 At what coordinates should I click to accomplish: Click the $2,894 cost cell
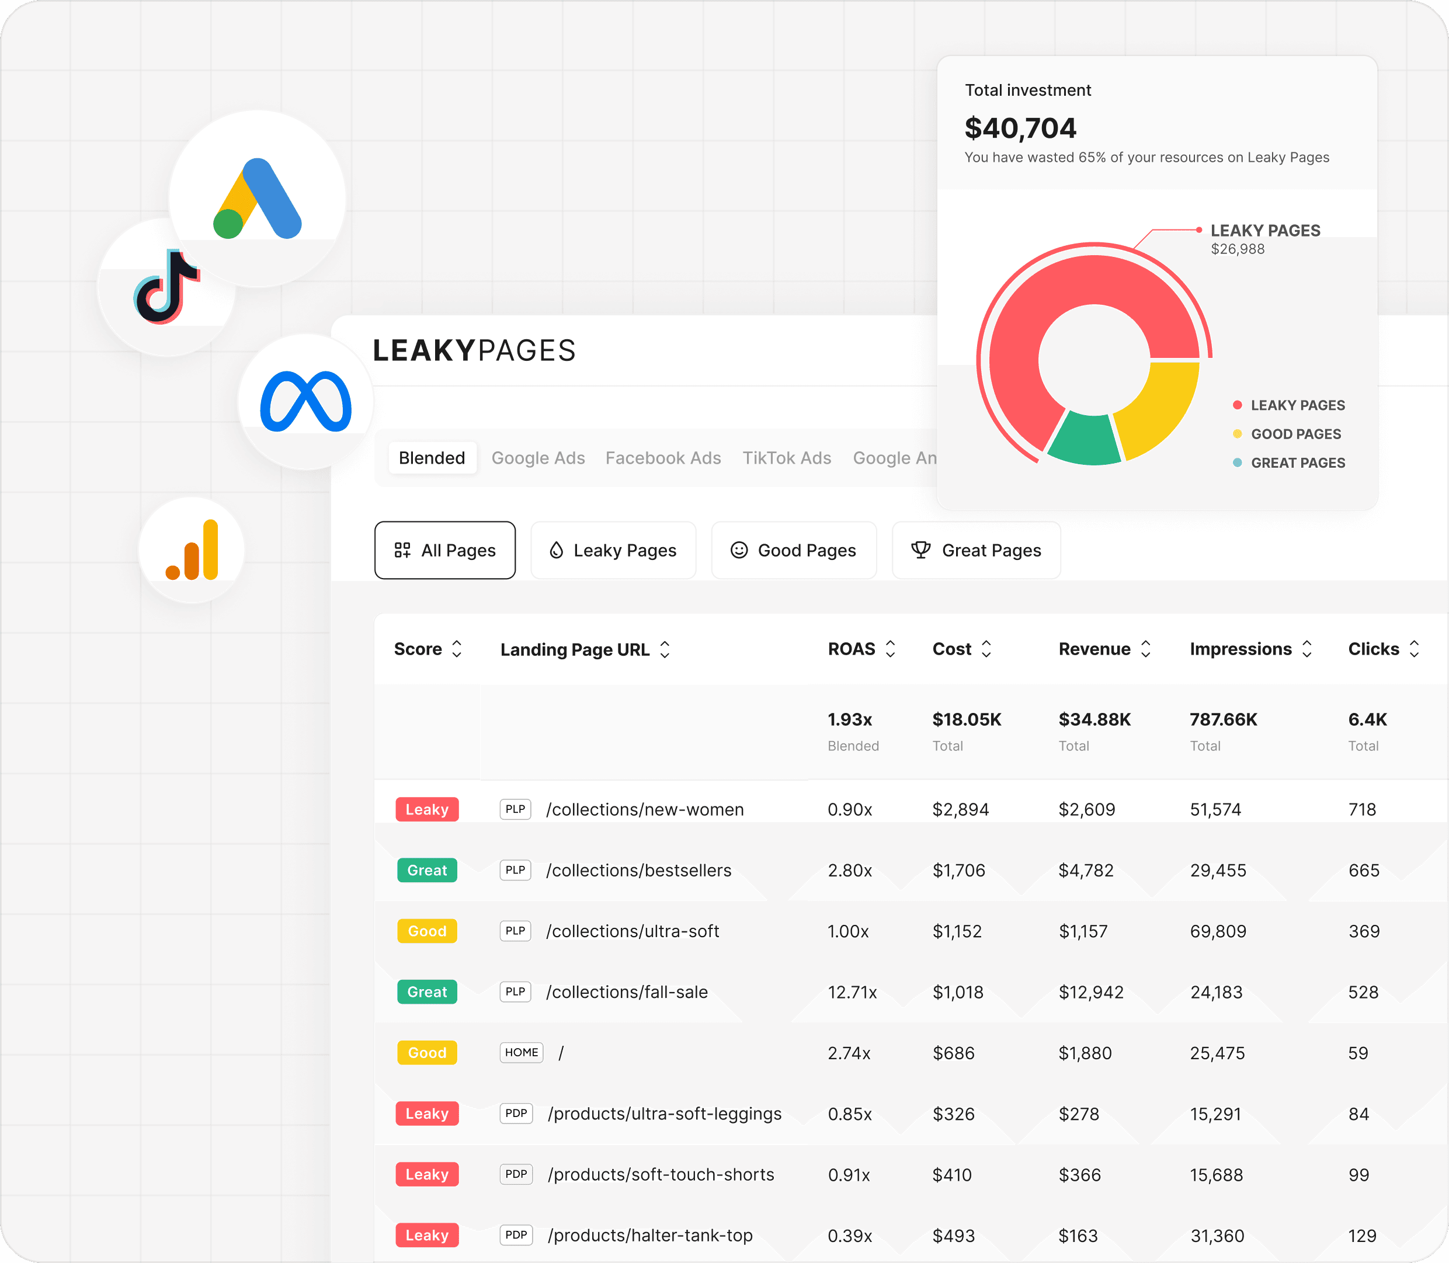point(961,810)
